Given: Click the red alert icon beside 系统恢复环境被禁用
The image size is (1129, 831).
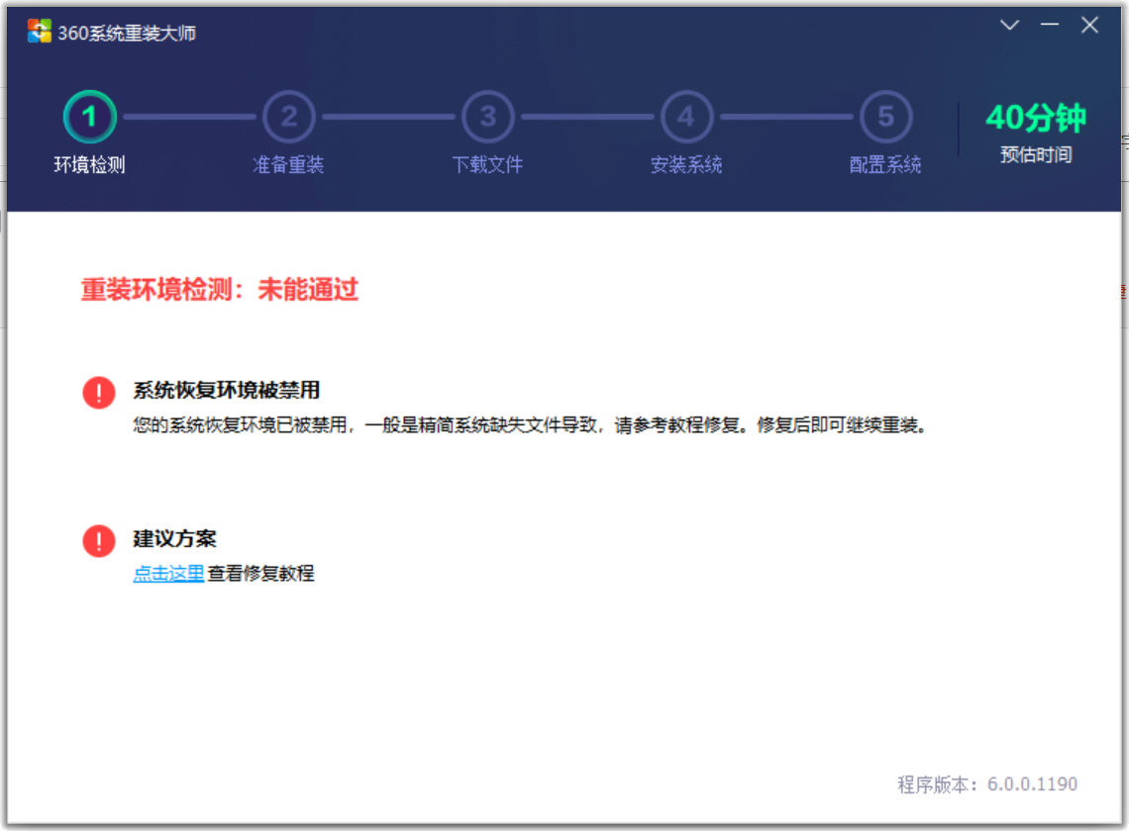Looking at the screenshot, I should (x=99, y=392).
